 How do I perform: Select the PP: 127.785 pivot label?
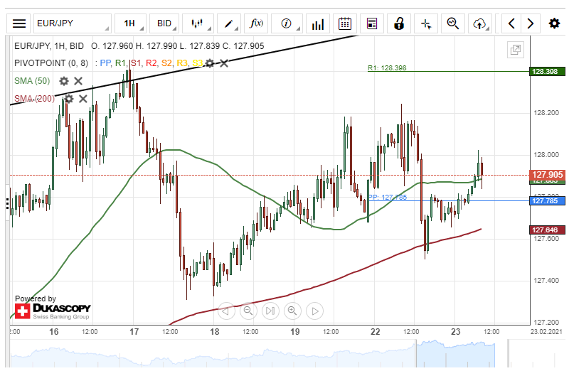pyautogui.click(x=387, y=198)
